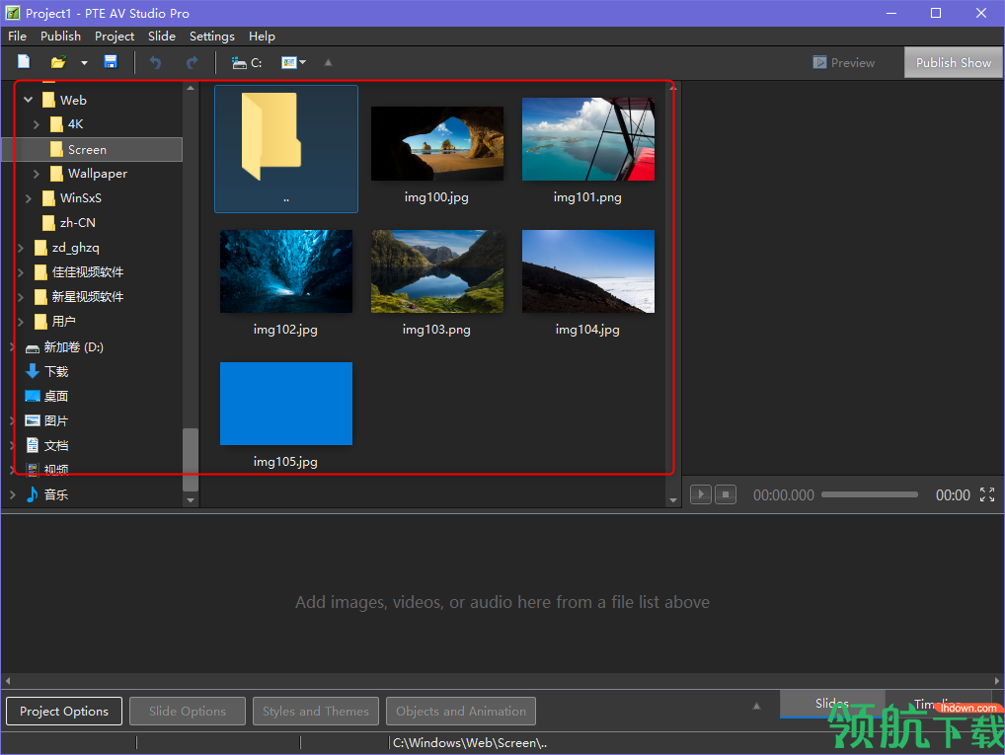Open a project with the folder icon
Image resolution: width=1005 pixels, height=755 pixels.
coord(58,62)
